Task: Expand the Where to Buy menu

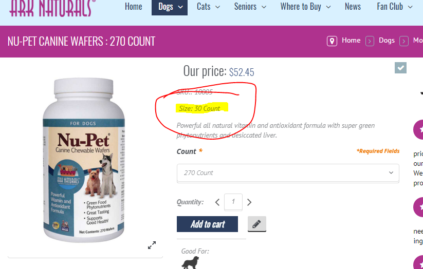Action: [x=305, y=7]
